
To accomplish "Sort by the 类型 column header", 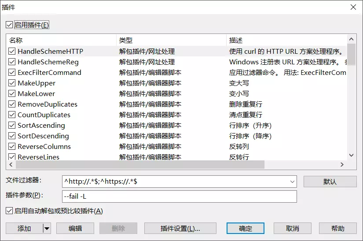I will coord(171,41).
